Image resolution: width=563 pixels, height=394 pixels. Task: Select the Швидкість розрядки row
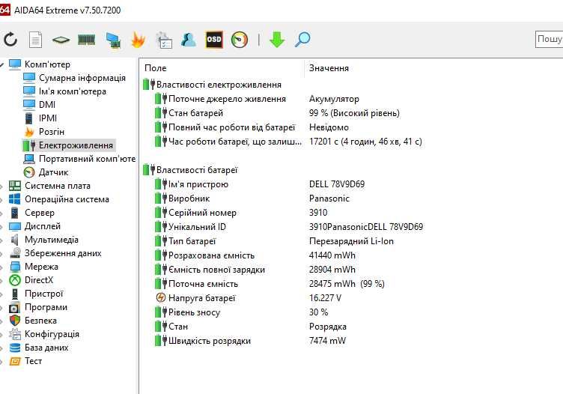pos(250,341)
